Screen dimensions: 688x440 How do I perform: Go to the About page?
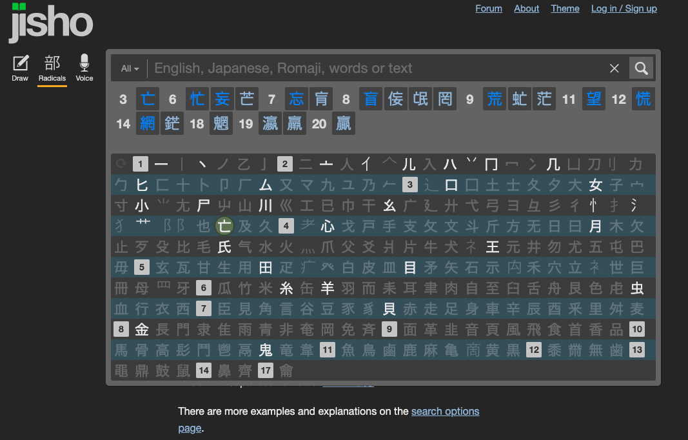(x=526, y=8)
